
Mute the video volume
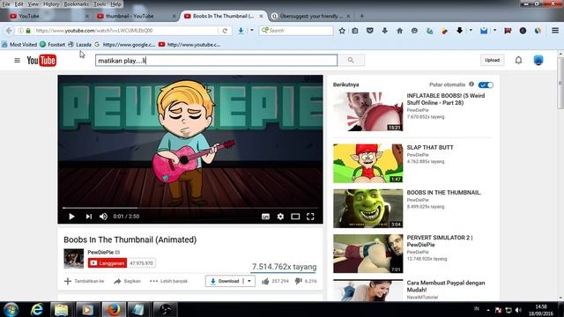tap(103, 217)
